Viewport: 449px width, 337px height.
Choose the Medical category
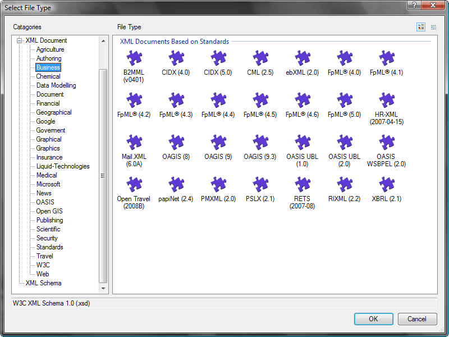(x=47, y=175)
